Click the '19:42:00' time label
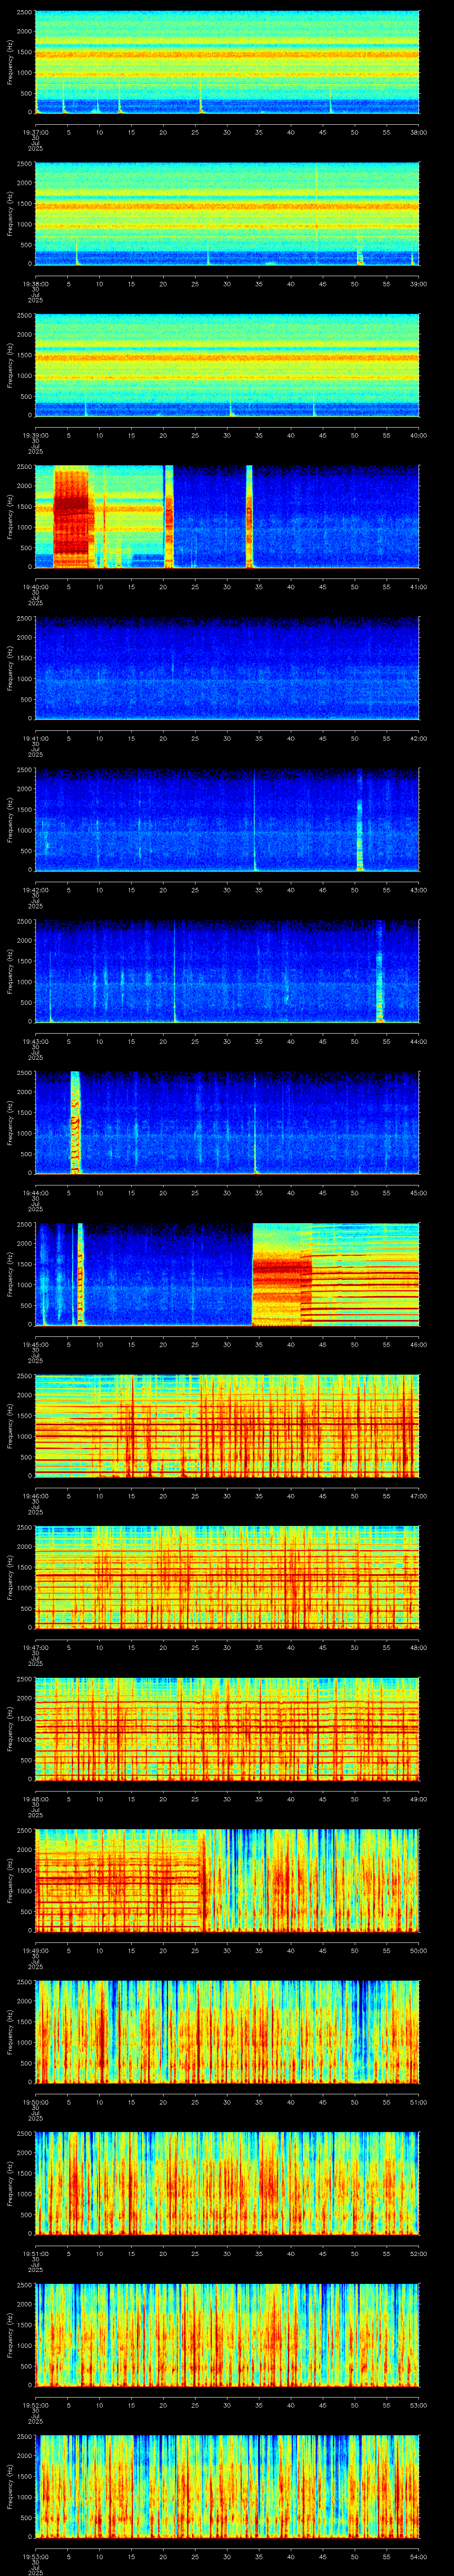 coord(36,890)
